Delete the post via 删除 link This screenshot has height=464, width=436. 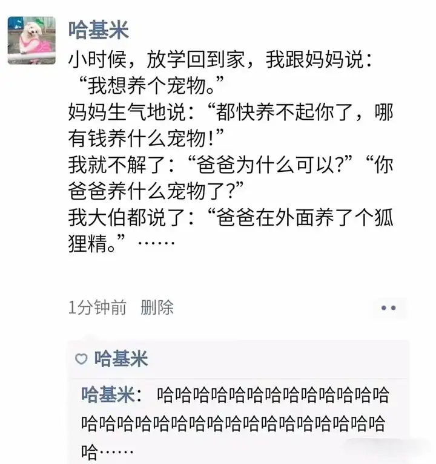[157, 307]
